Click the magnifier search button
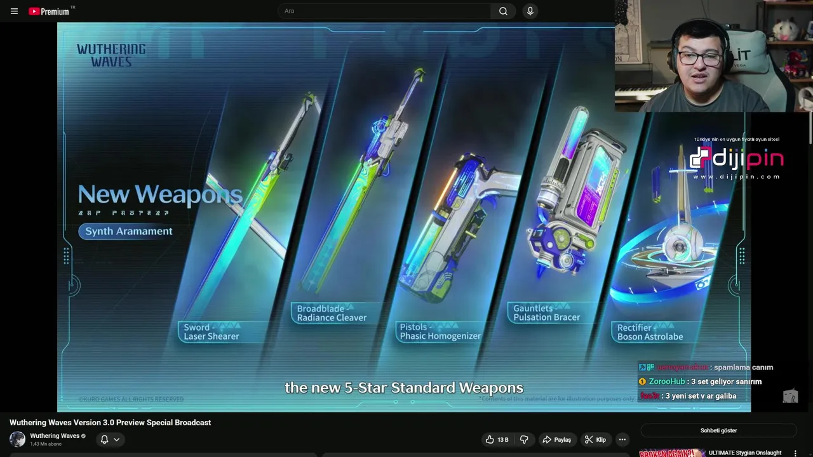Viewport: 813px width, 457px height. [x=503, y=11]
